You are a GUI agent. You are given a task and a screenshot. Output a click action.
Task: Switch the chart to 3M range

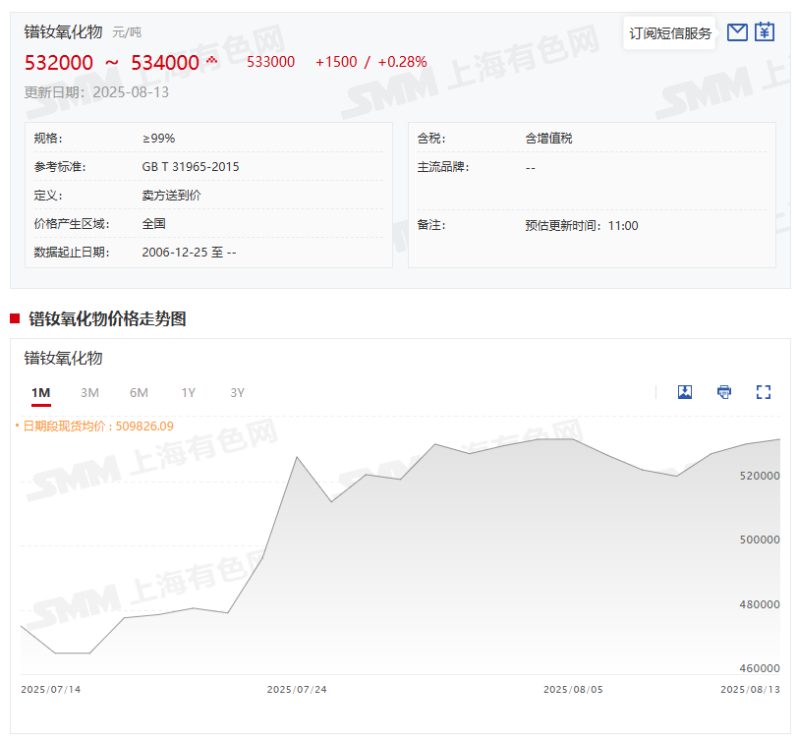pyautogui.click(x=89, y=393)
